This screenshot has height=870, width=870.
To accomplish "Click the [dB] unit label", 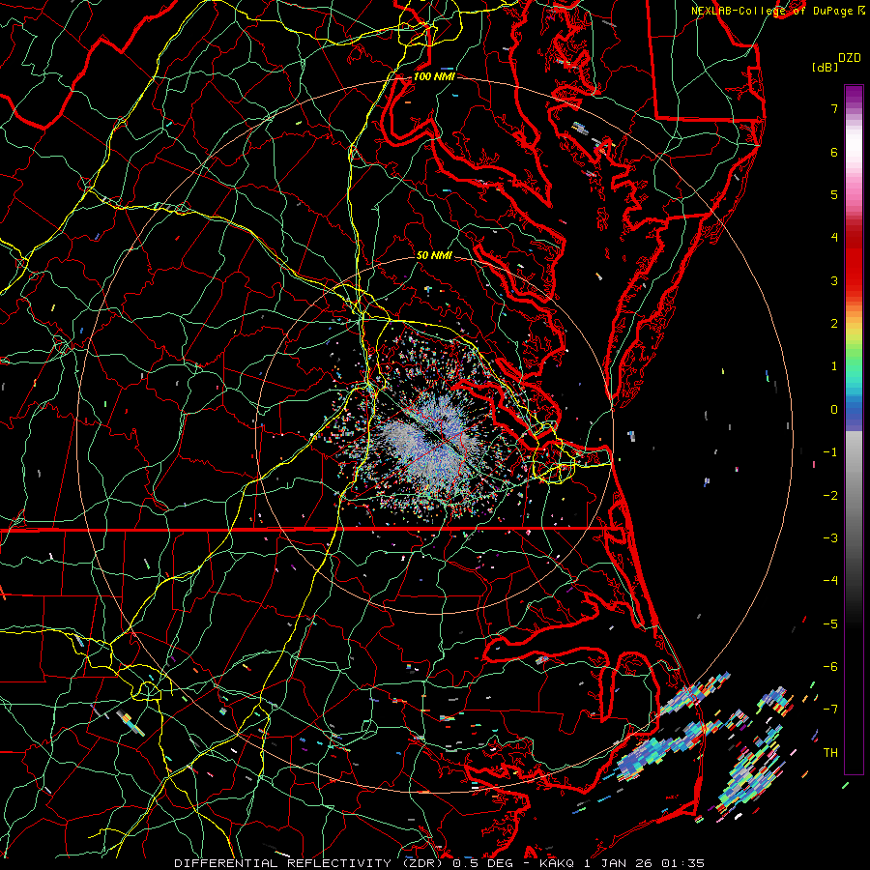I will coord(825,67).
